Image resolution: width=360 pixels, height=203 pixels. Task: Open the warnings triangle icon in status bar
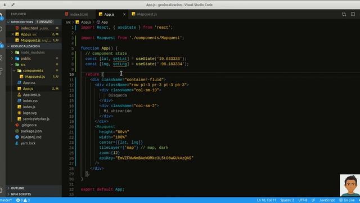(25, 200)
